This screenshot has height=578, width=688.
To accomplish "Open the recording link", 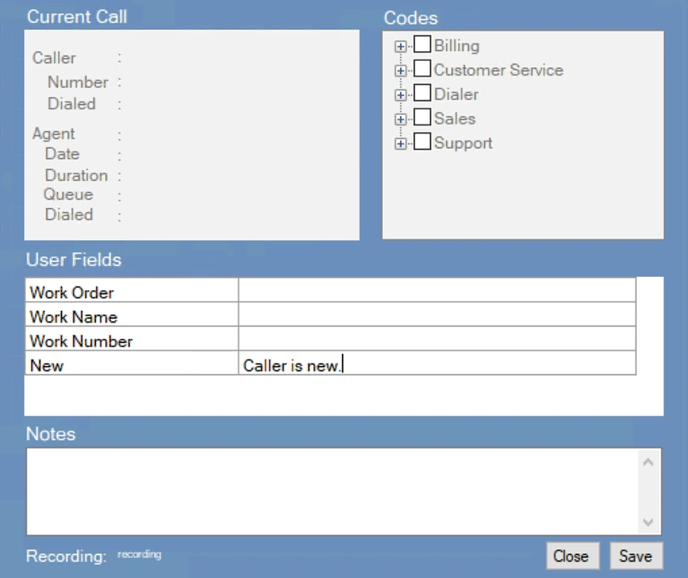I will (139, 554).
